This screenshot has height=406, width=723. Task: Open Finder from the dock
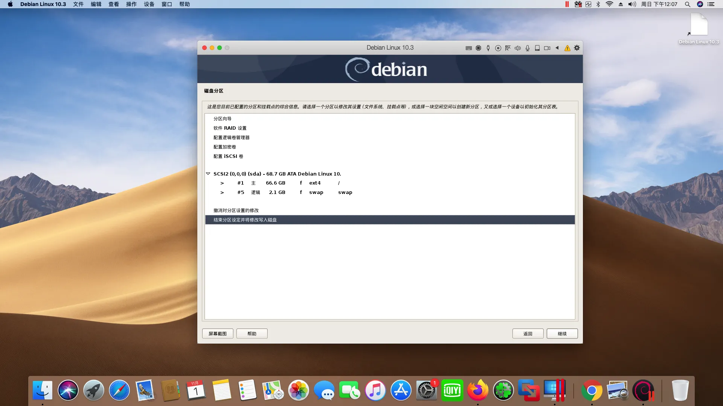(x=43, y=391)
